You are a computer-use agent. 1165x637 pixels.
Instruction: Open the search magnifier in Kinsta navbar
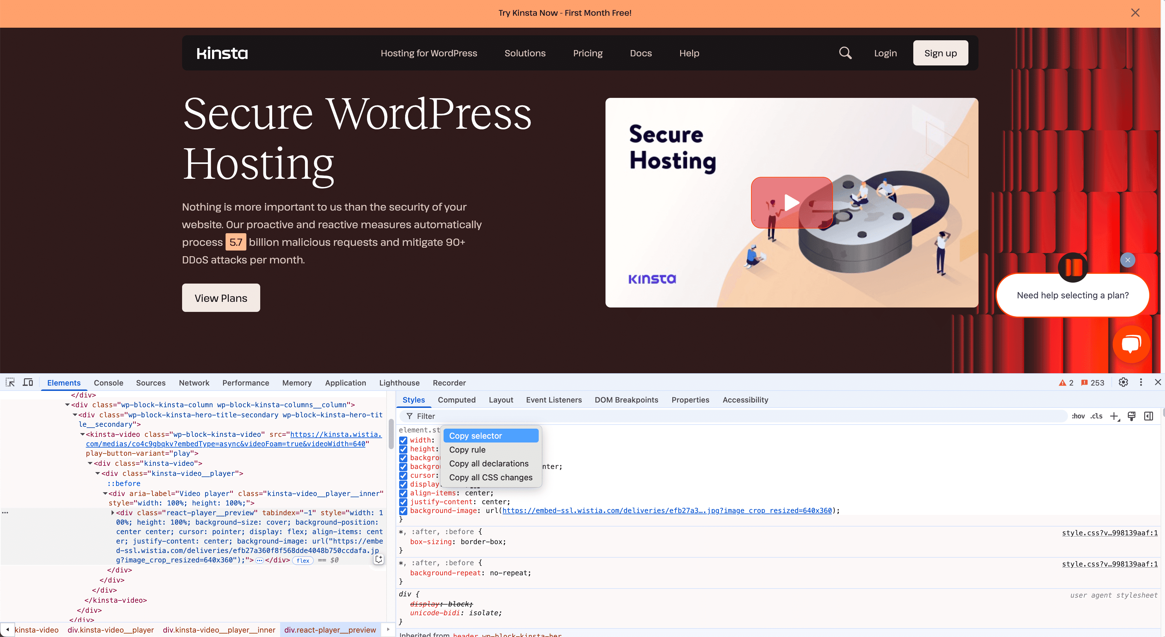point(845,53)
